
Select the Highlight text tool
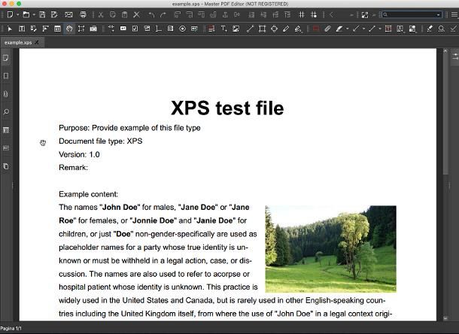(x=339, y=29)
